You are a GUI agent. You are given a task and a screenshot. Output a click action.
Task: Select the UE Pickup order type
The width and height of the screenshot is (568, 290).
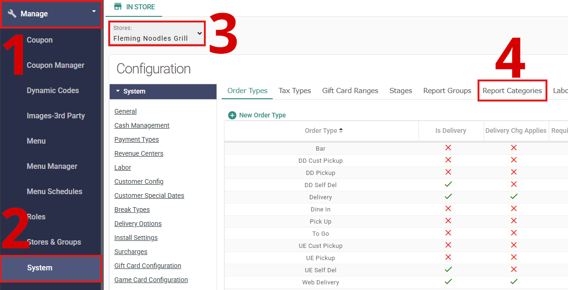pyautogui.click(x=321, y=258)
